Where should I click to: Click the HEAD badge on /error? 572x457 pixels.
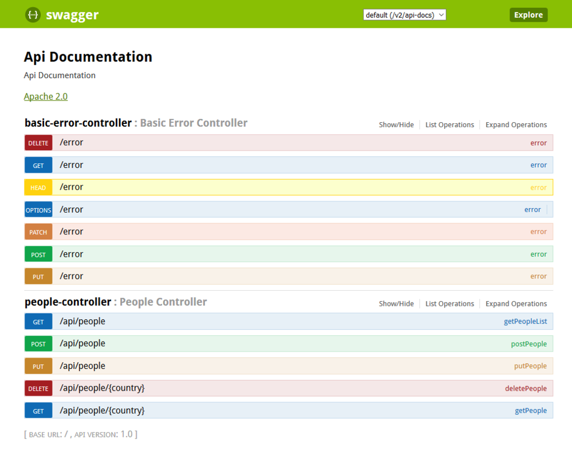[x=39, y=187]
